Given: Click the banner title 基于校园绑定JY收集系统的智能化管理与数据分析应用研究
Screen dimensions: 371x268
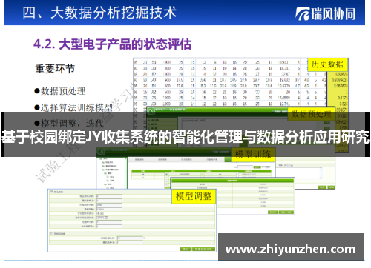Looking at the screenshot, I should [185, 137].
